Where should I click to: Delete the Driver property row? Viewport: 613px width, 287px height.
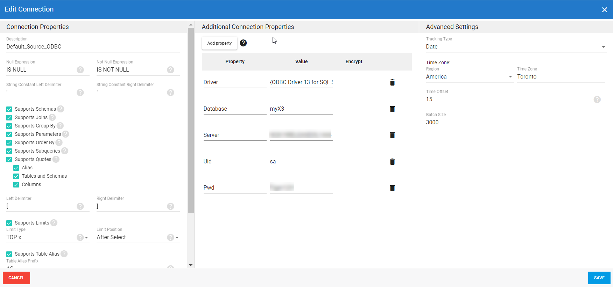392,82
